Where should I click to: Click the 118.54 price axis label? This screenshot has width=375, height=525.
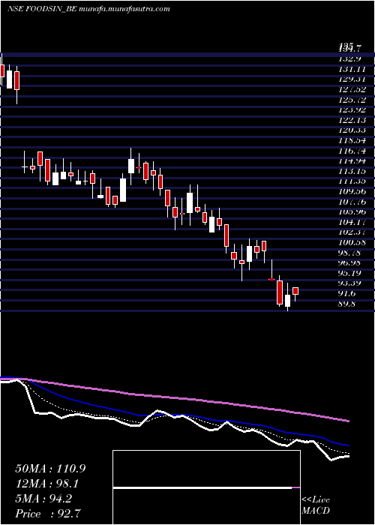(x=352, y=141)
